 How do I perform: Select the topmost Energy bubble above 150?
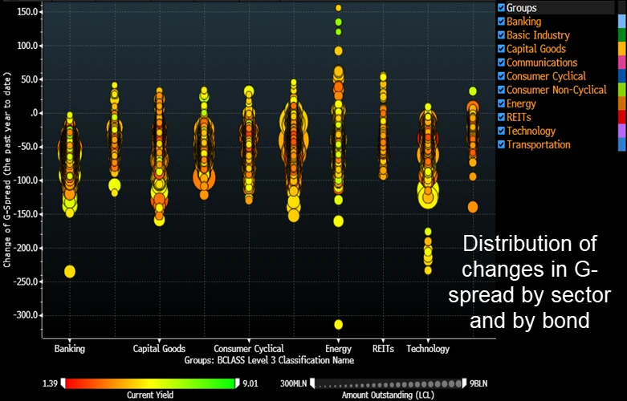click(x=338, y=8)
